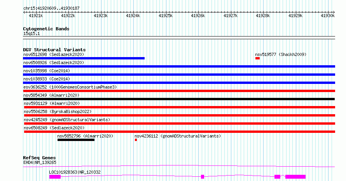
Task: Click the DGV Structural Variants track title
Action: pyautogui.click(x=54, y=50)
